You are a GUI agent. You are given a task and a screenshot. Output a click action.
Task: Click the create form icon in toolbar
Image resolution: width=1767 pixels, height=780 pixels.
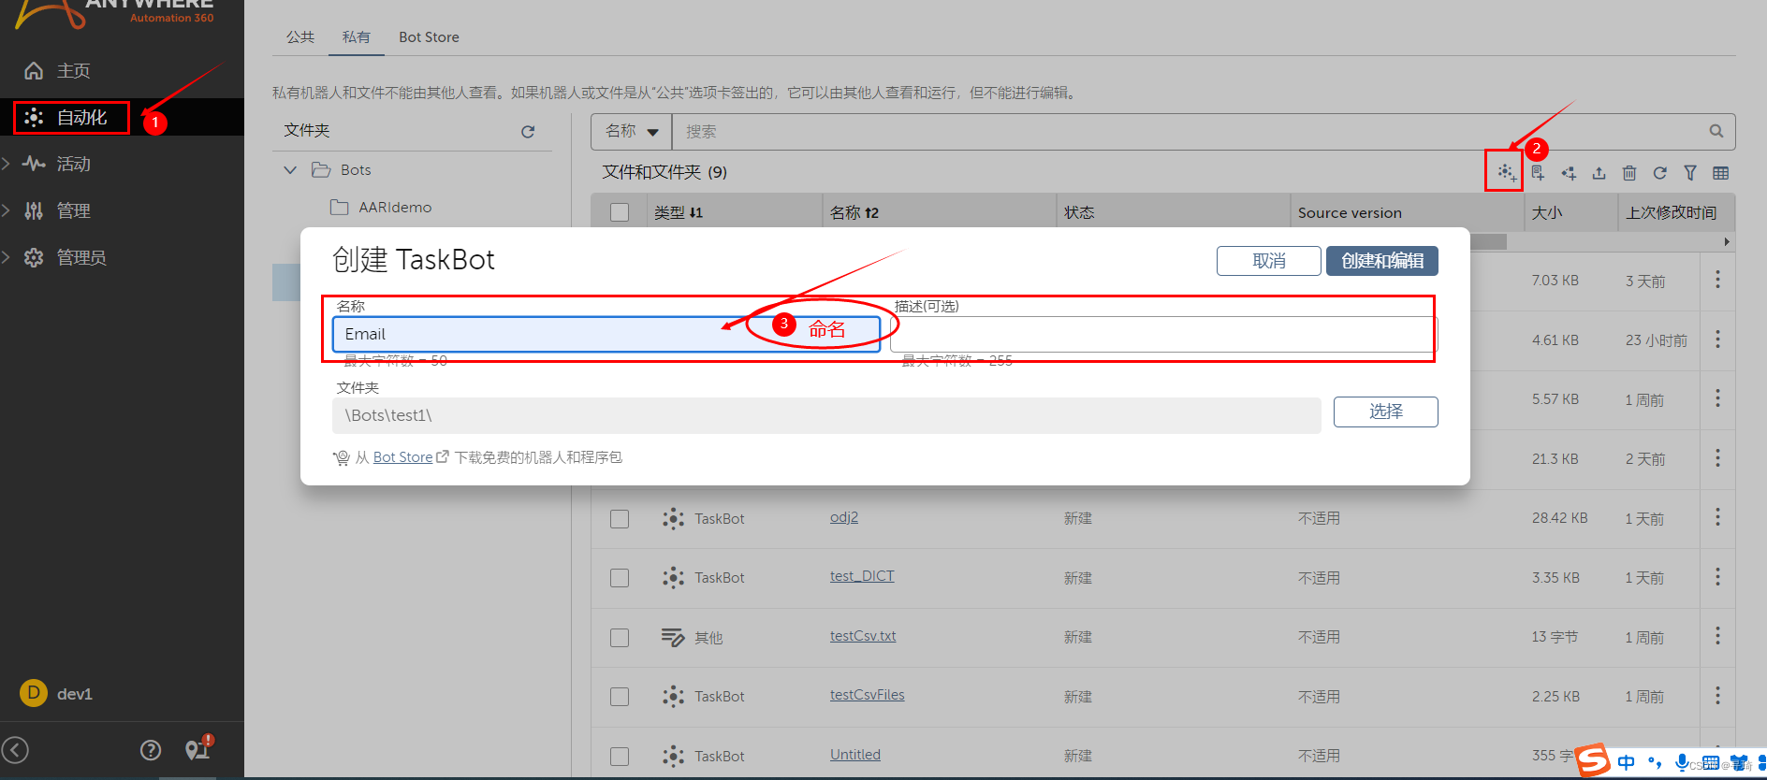pyautogui.click(x=1538, y=173)
